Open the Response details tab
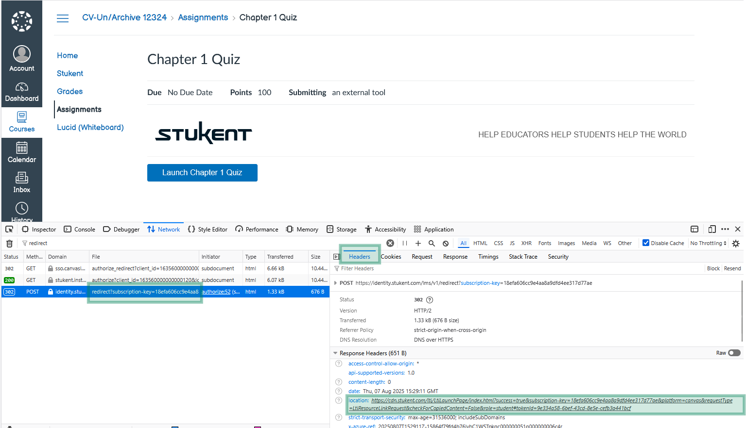This screenshot has width=746, height=428. click(x=455, y=257)
